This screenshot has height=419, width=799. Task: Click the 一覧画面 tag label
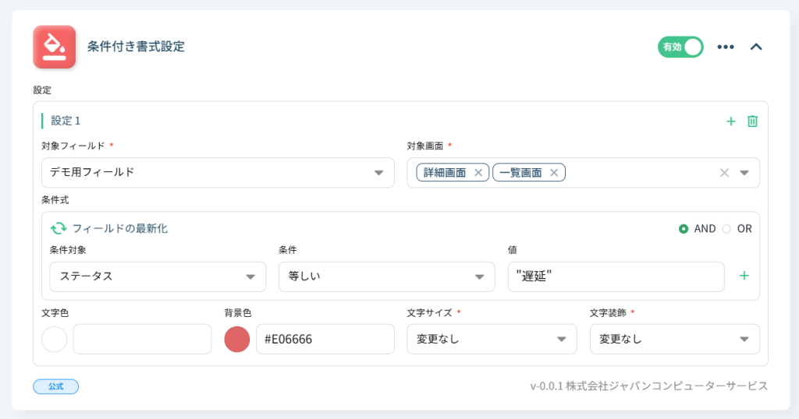(520, 172)
